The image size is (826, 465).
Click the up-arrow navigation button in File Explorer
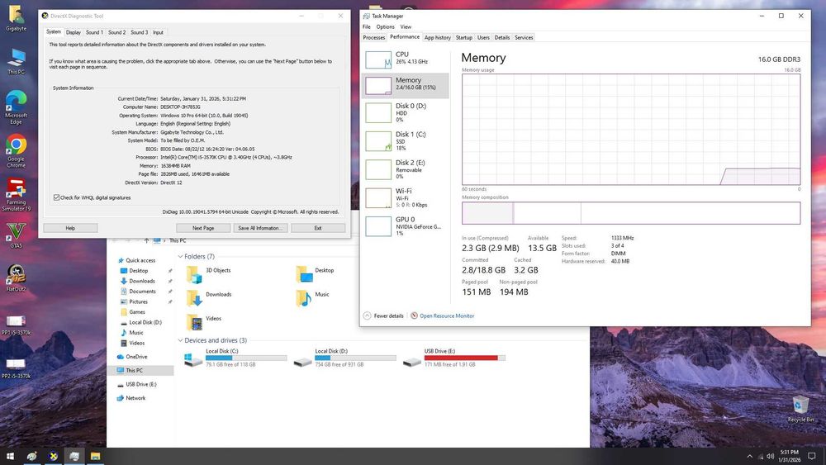click(x=146, y=240)
